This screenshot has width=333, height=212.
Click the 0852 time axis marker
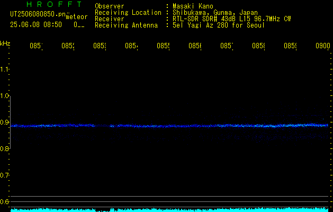point(68,46)
